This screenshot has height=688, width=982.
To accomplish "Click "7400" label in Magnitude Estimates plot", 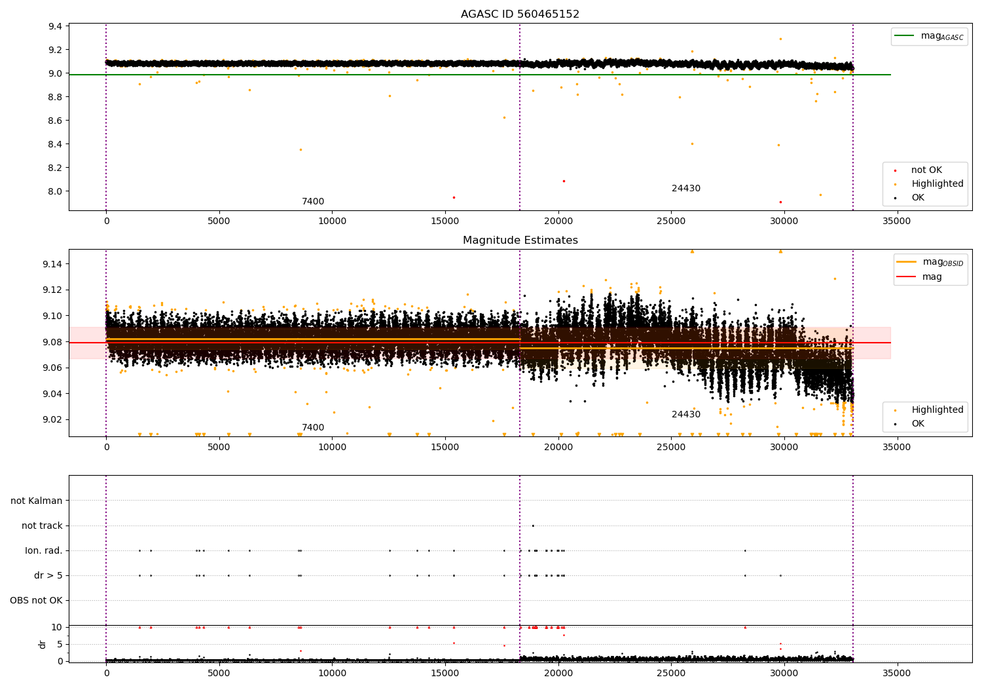I will (x=313, y=428).
